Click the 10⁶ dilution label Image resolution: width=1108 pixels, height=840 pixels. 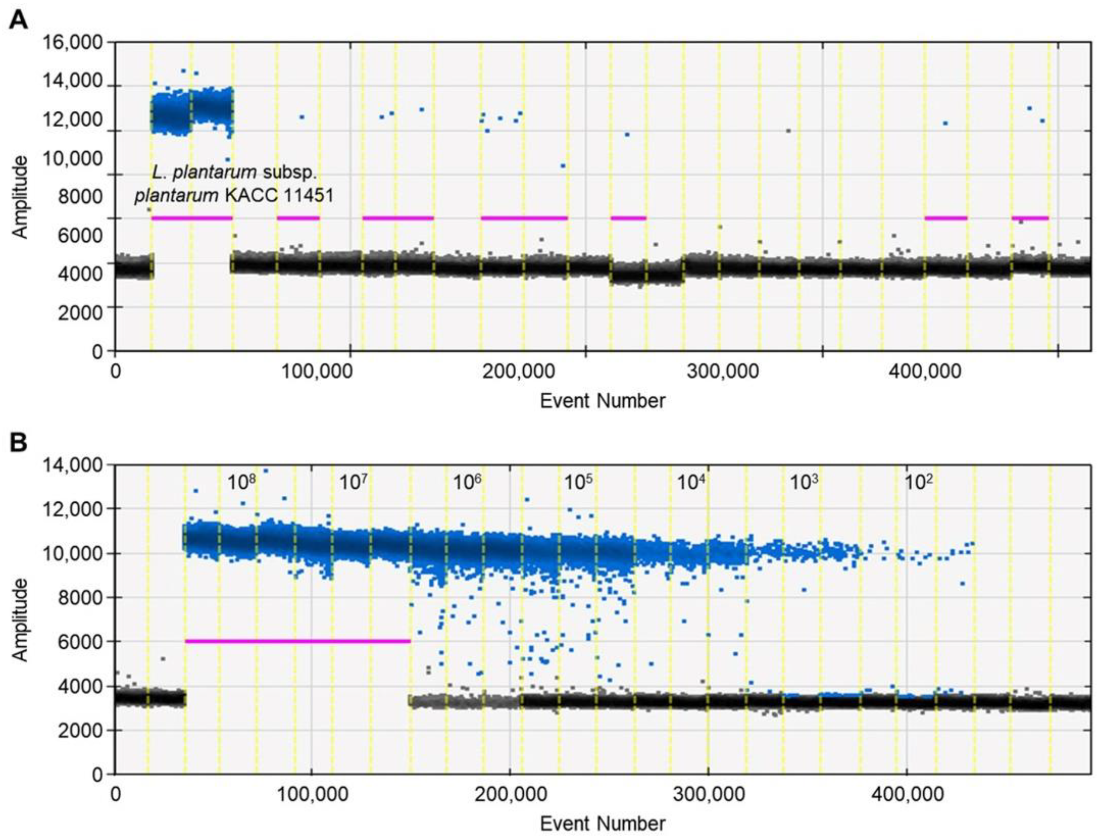[467, 483]
